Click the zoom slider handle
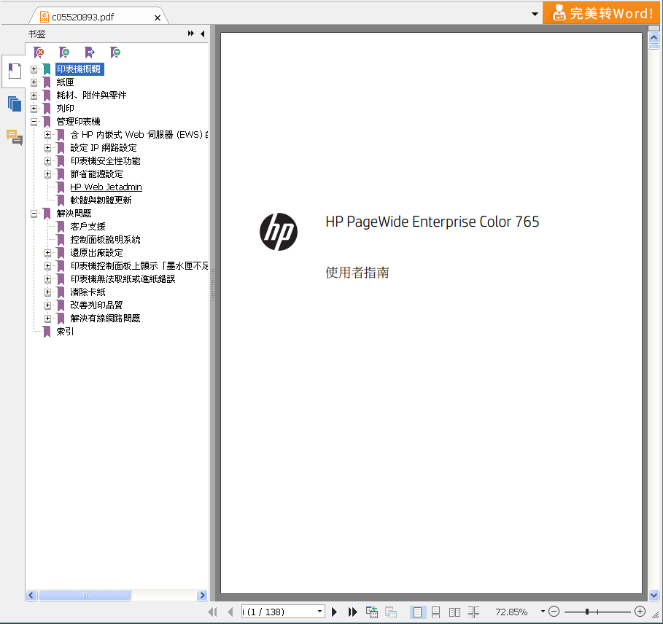 point(587,612)
